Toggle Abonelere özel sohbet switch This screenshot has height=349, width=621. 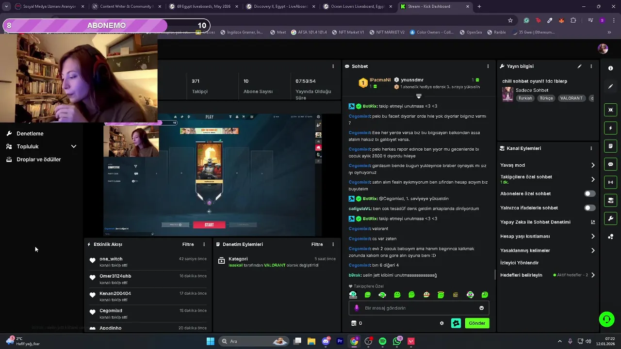589,193
